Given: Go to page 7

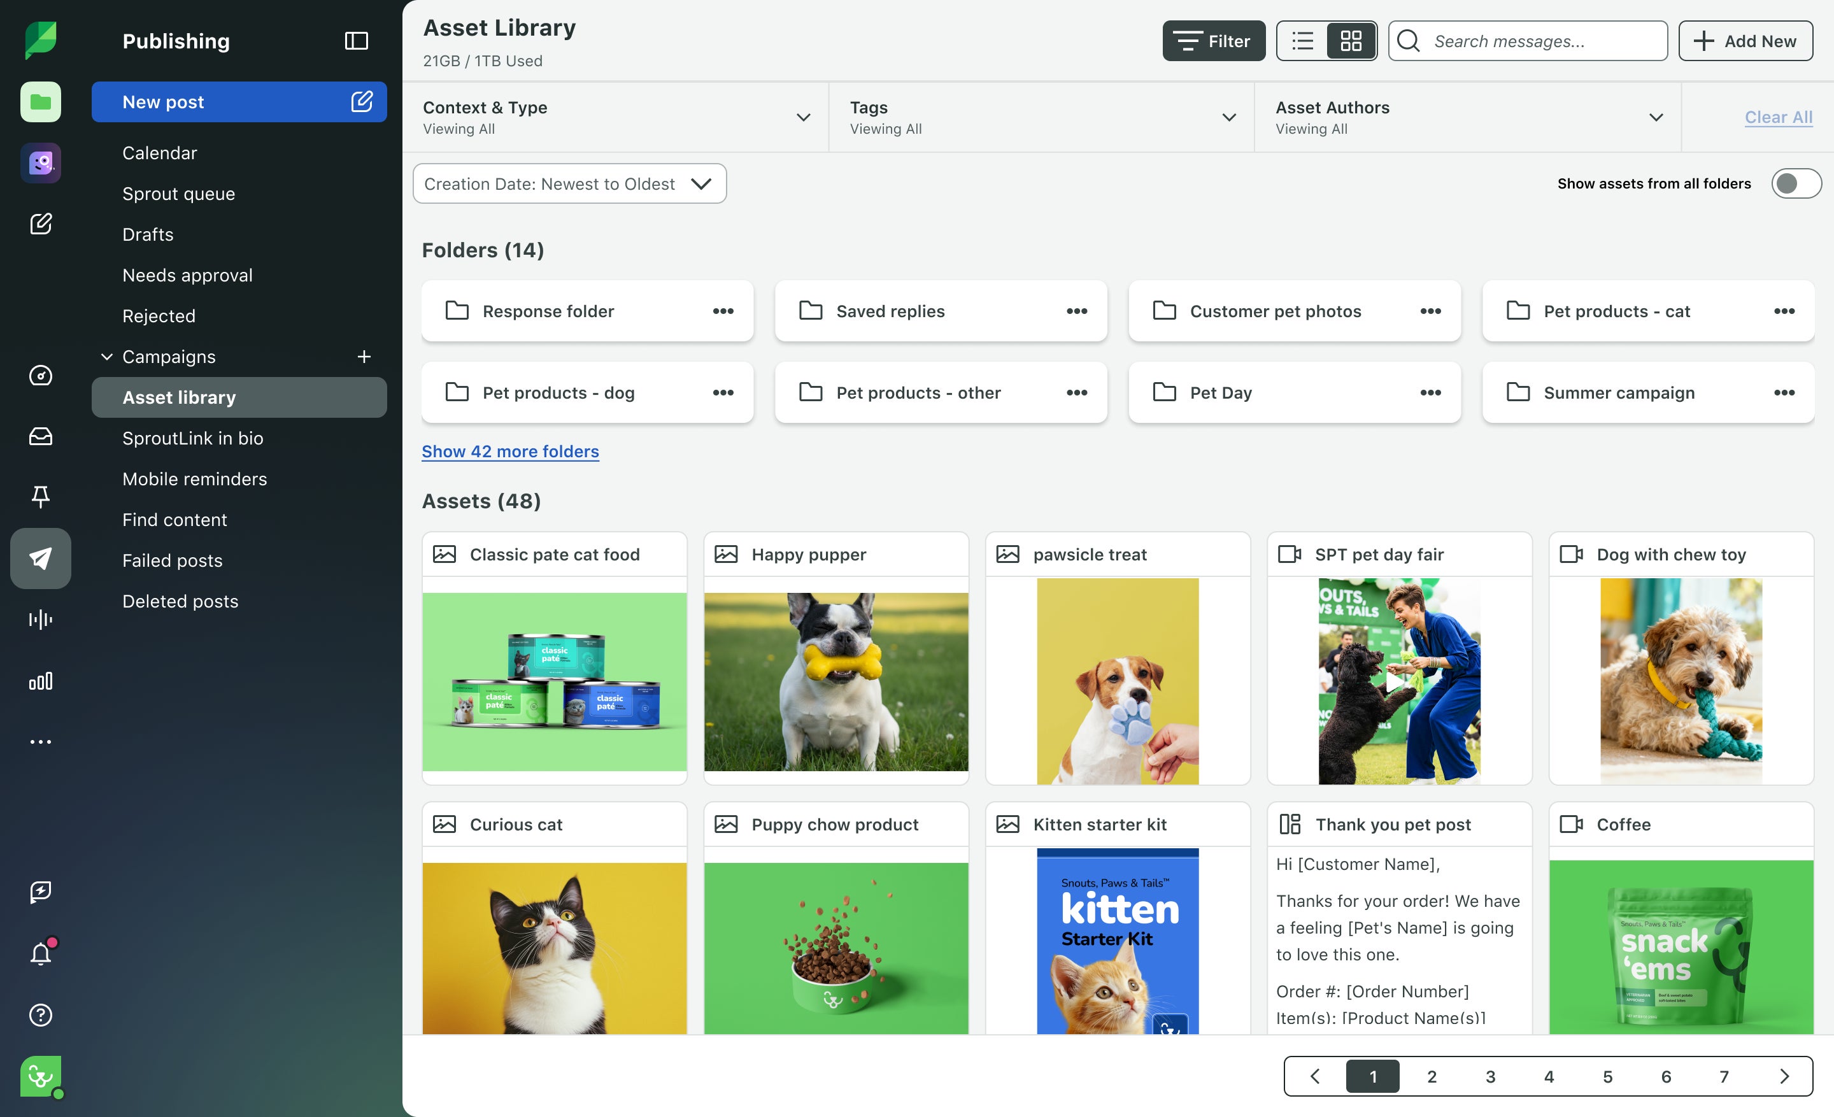Looking at the screenshot, I should [x=1724, y=1076].
